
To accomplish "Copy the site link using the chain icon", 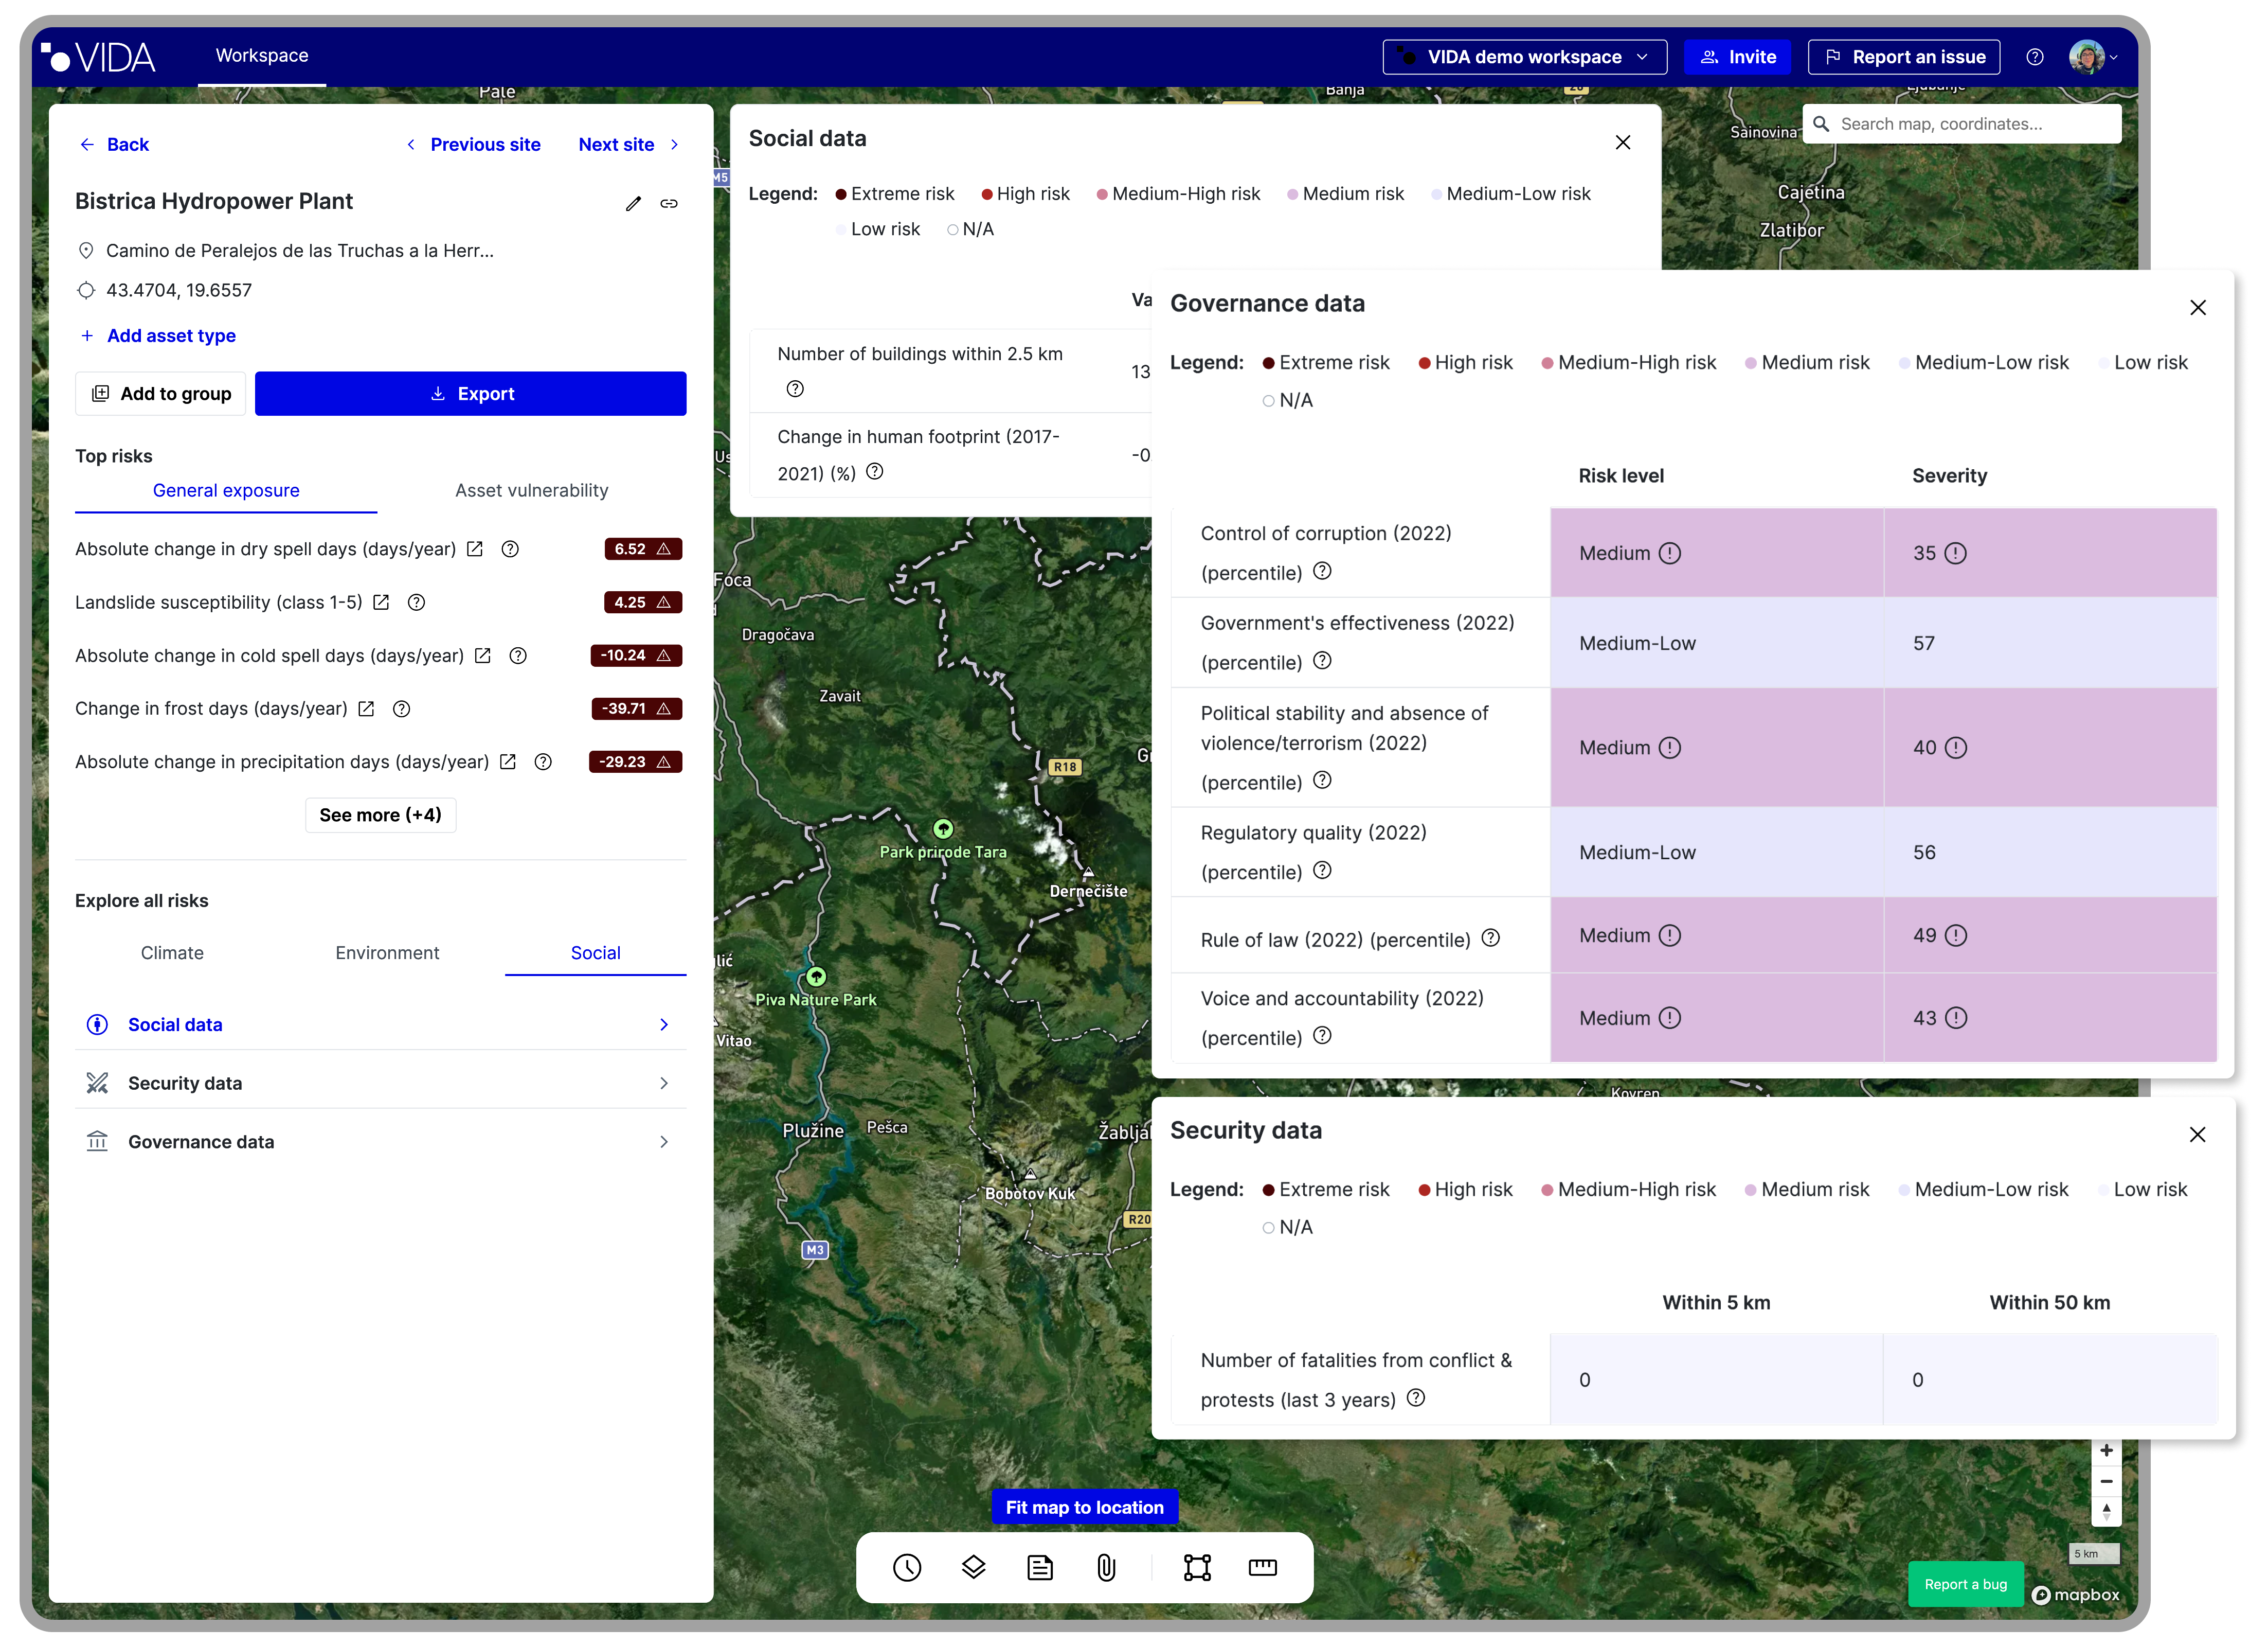I will coord(669,203).
